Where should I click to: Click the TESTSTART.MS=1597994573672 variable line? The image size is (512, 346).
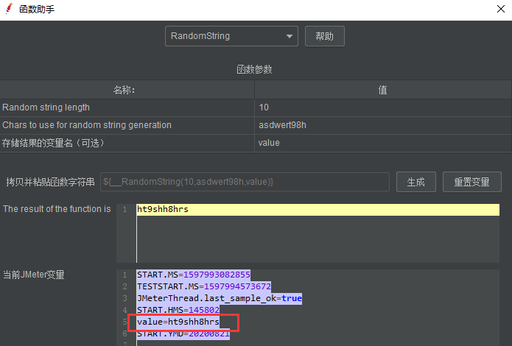[x=204, y=286]
